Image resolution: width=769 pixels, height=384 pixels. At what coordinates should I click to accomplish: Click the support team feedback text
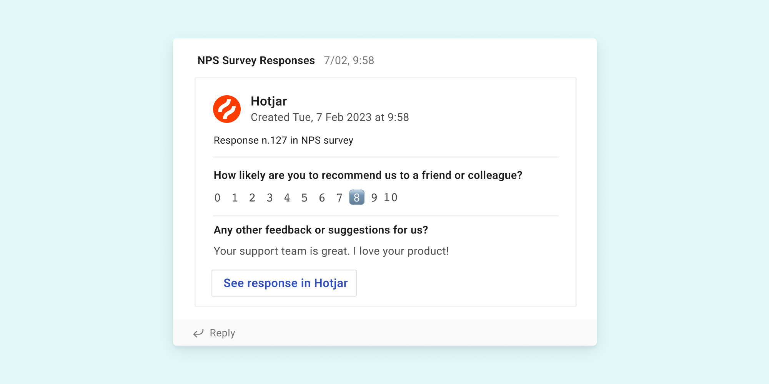click(x=331, y=251)
